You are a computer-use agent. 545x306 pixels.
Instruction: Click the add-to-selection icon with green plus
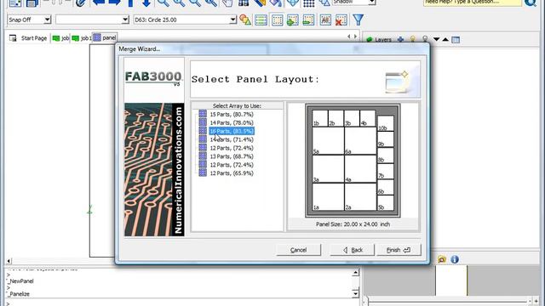coord(293,20)
